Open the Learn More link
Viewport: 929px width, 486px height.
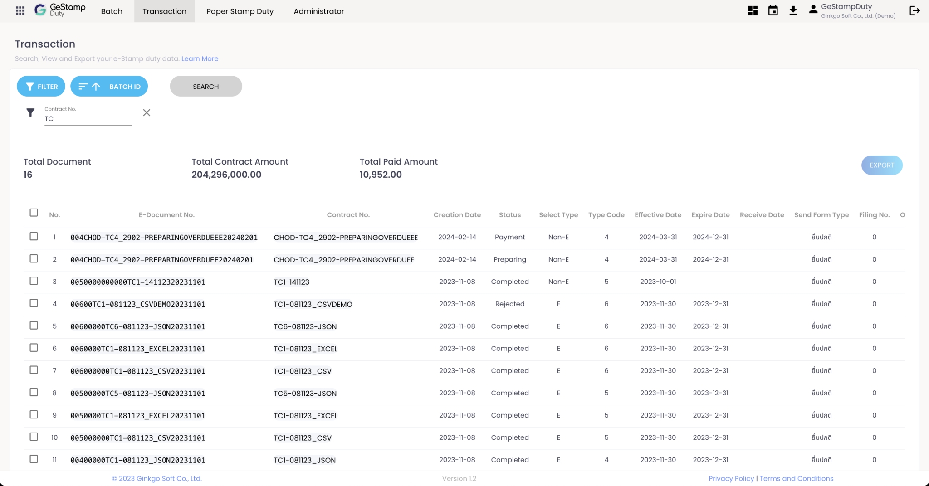pyautogui.click(x=200, y=58)
